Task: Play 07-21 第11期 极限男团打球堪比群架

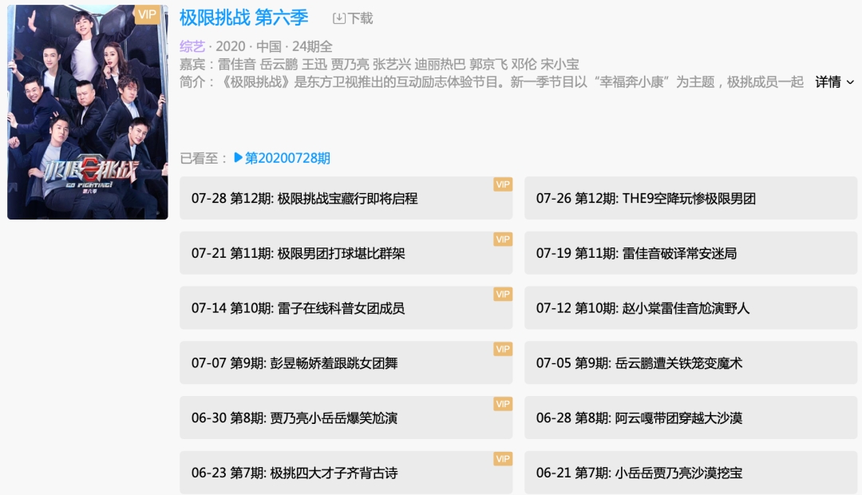Action: coord(346,253)
